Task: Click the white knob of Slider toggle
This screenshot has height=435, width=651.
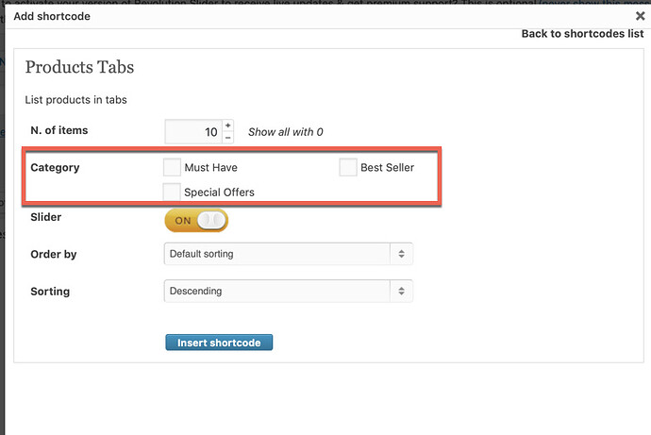Action: [211, 221]
